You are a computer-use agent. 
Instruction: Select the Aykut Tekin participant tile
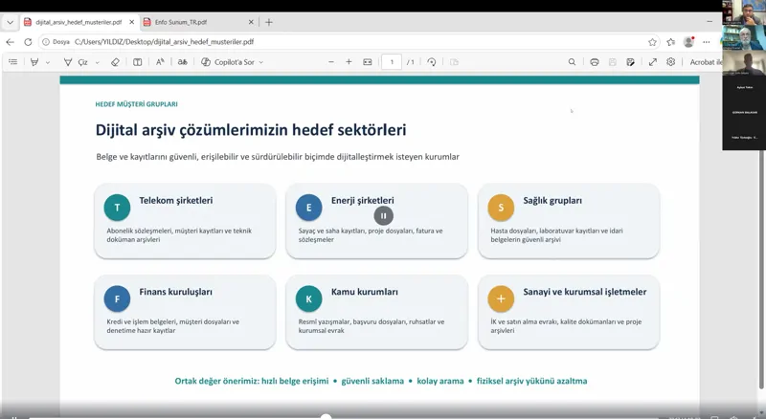tap(744, 87)
